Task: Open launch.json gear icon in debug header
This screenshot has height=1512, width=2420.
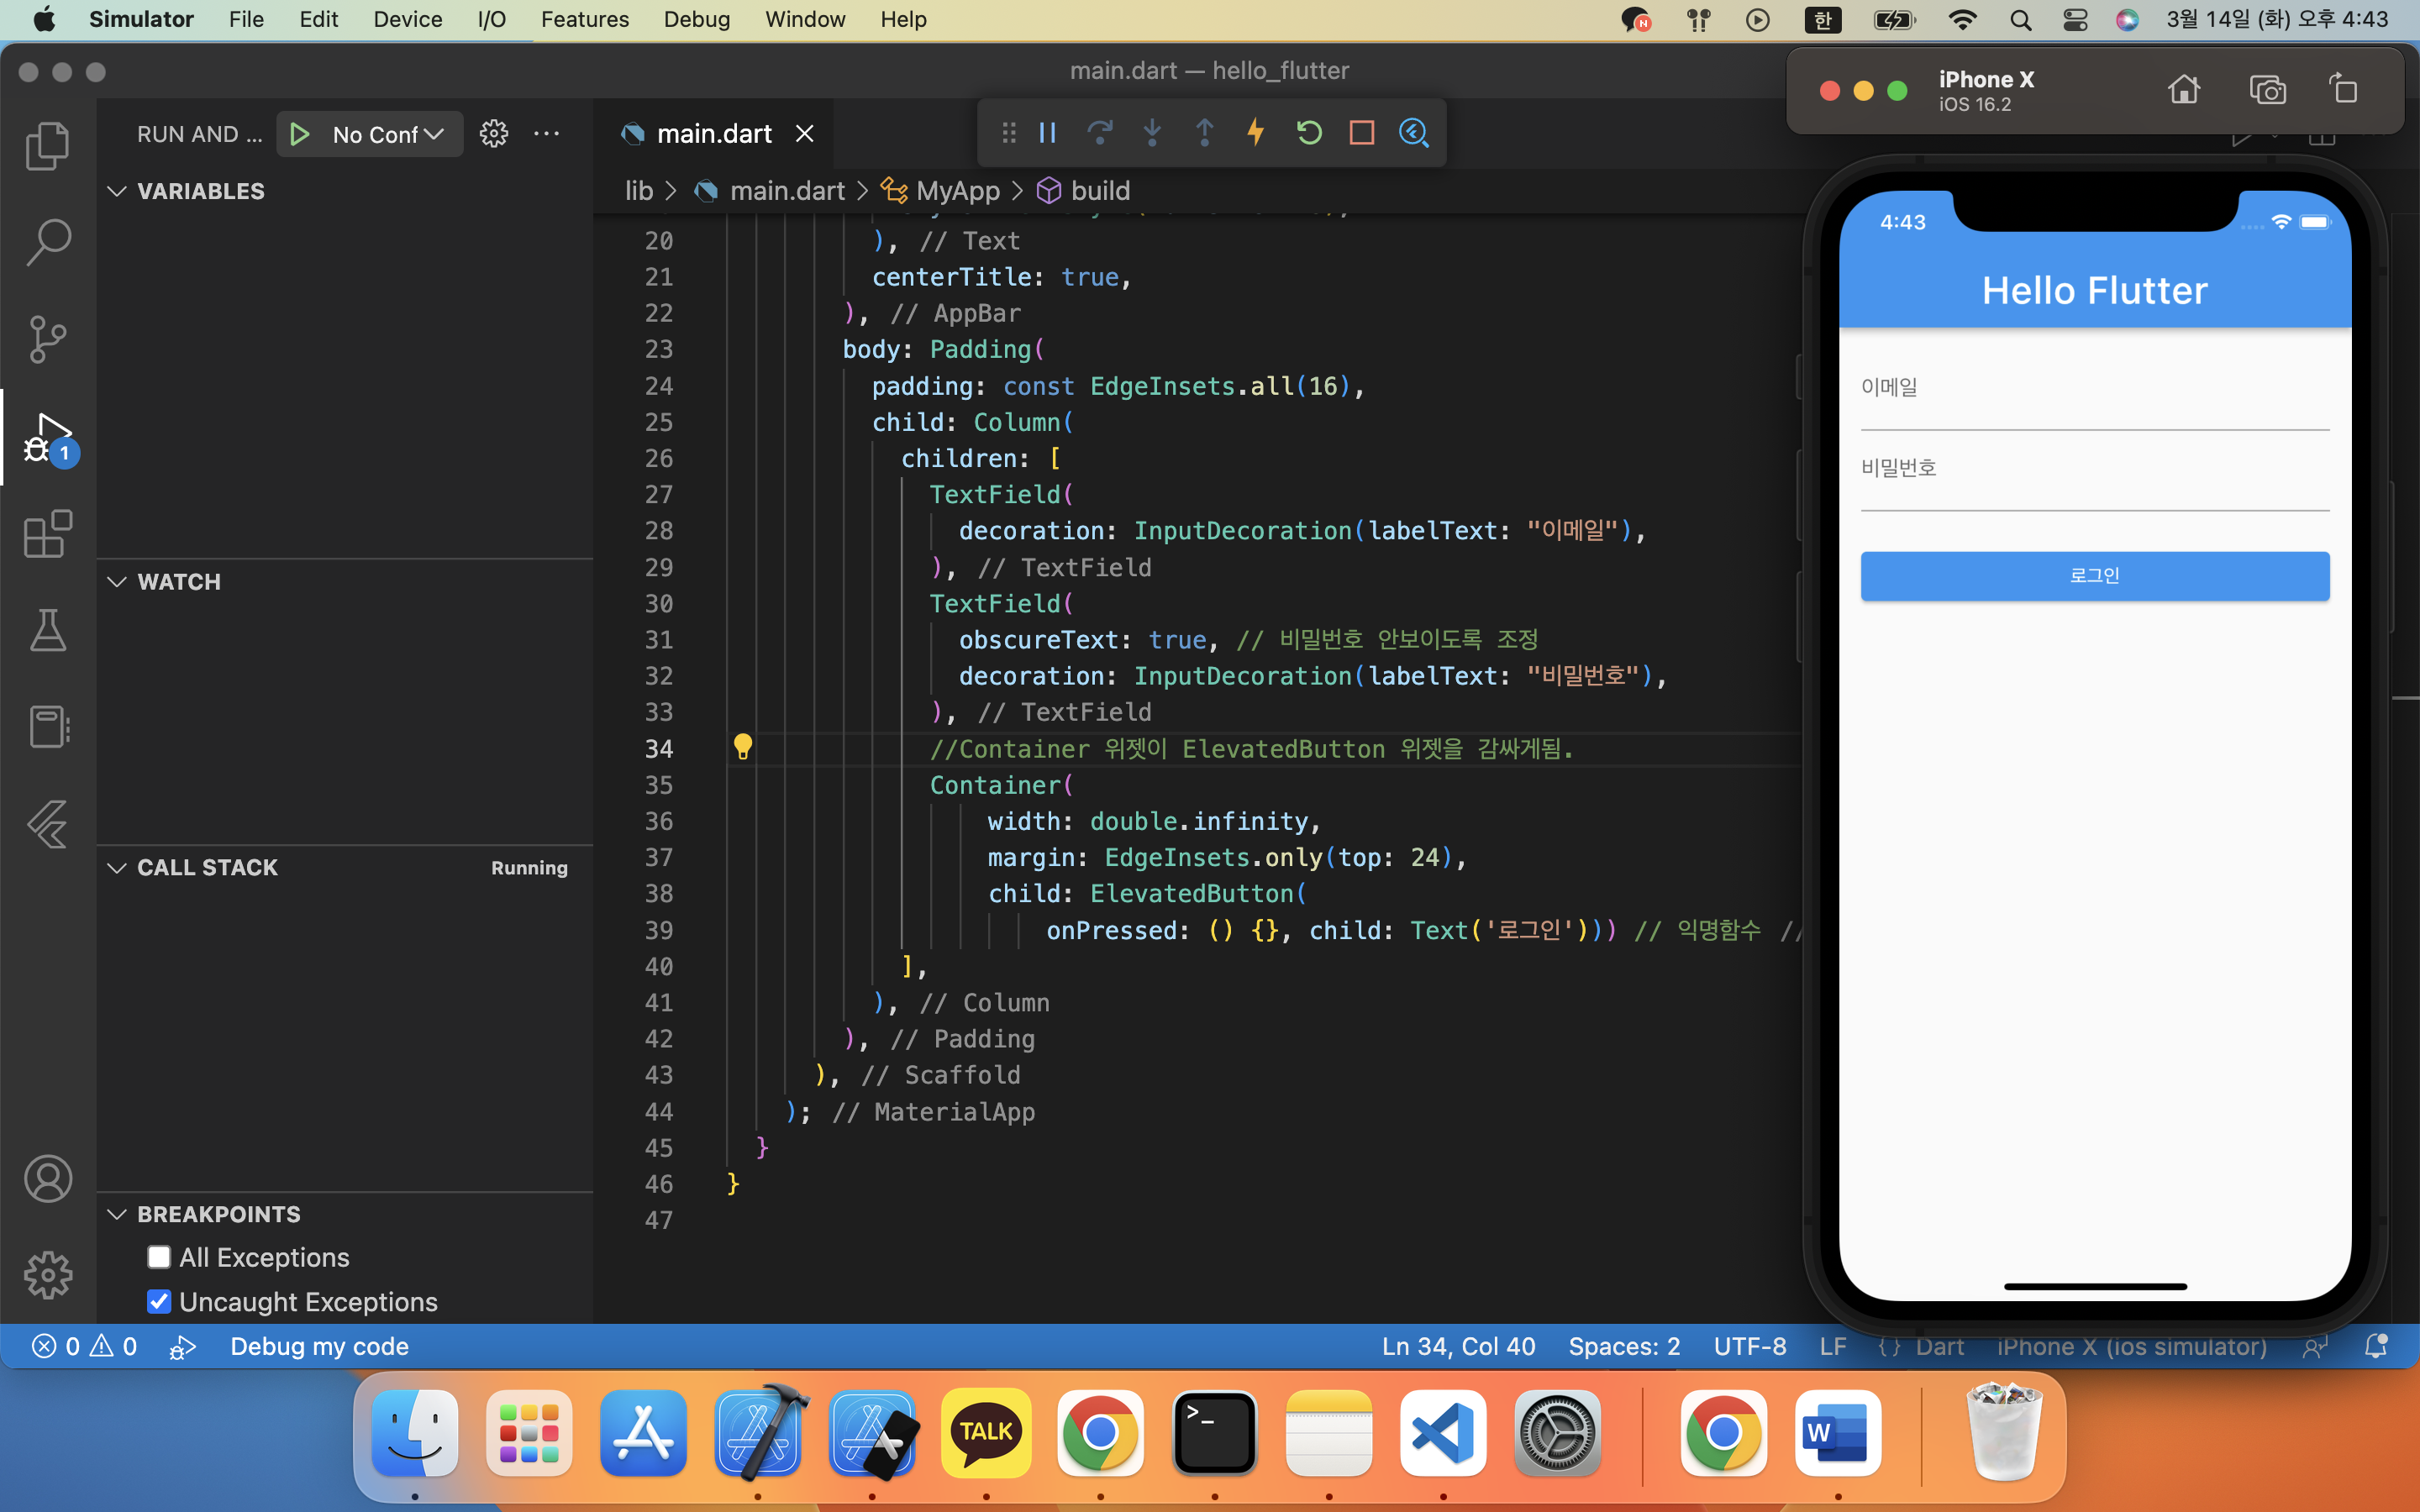Action: [494, 133]
